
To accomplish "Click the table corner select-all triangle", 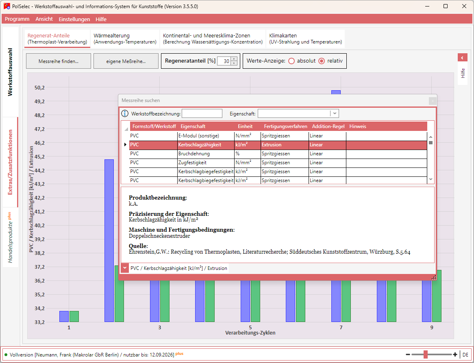I will [126, 129].
